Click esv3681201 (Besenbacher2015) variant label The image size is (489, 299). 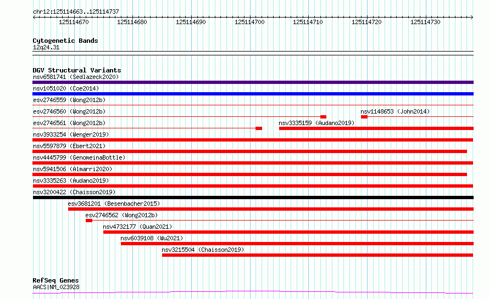point(114,204)
